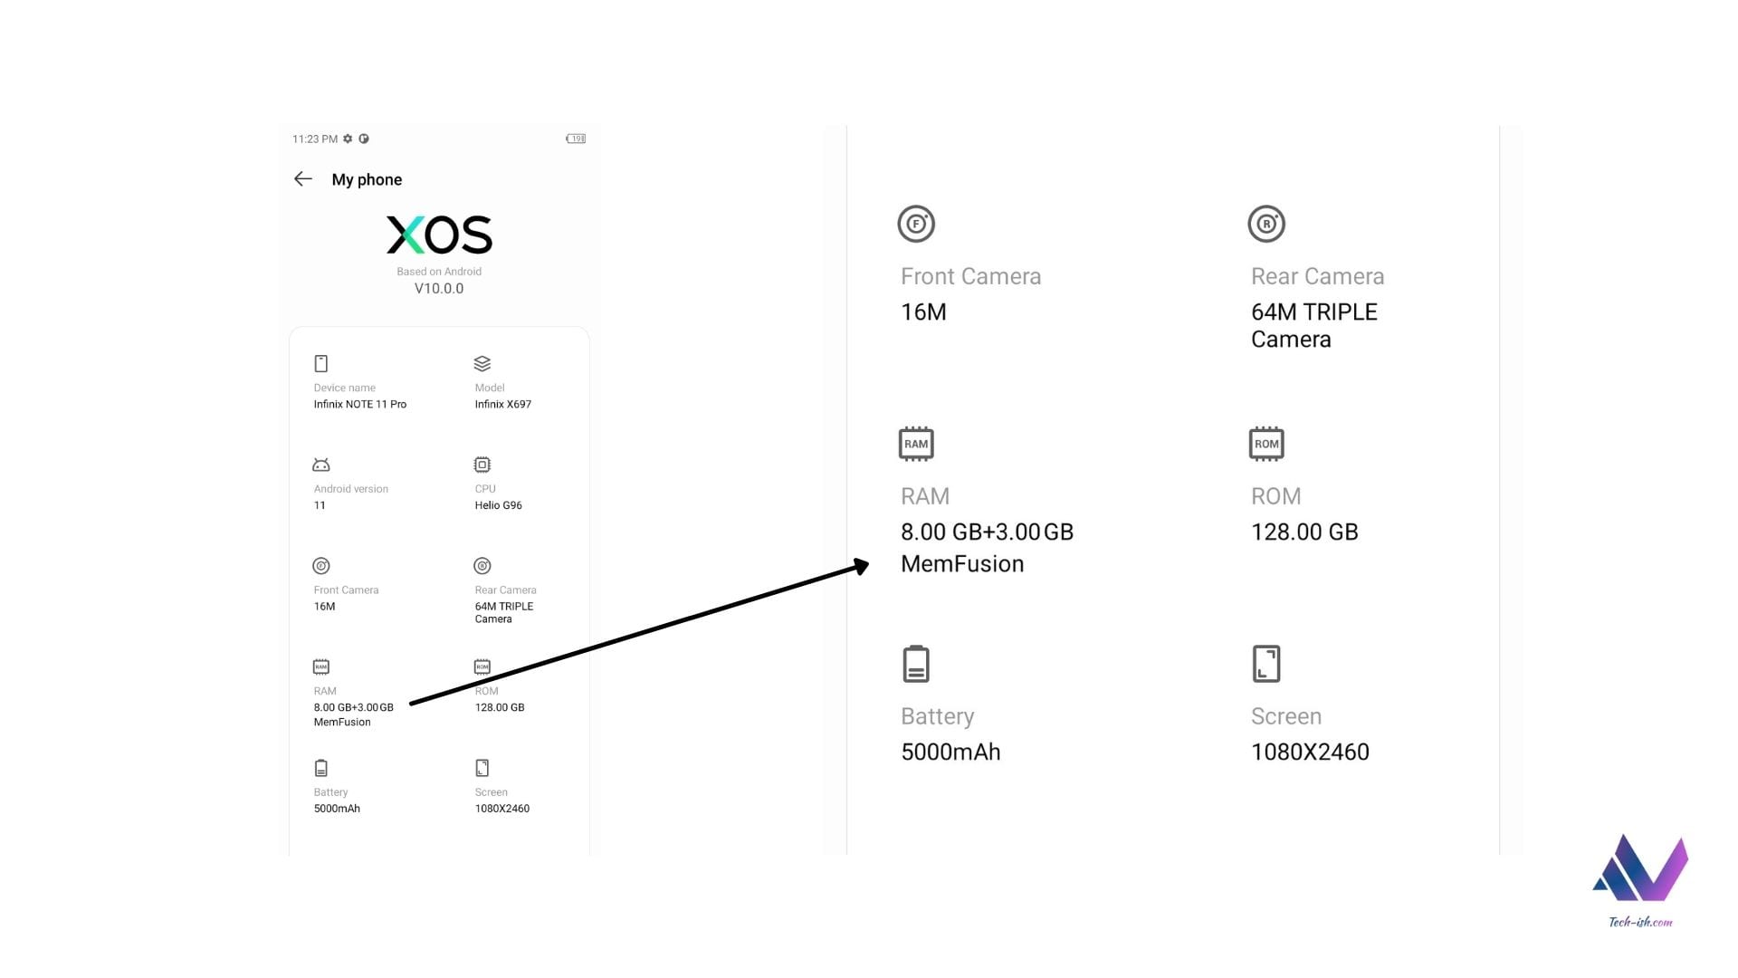Click the enlarged Front Camera icon
The width and height of the screenshot is (1738, 978).
point(916,224)
